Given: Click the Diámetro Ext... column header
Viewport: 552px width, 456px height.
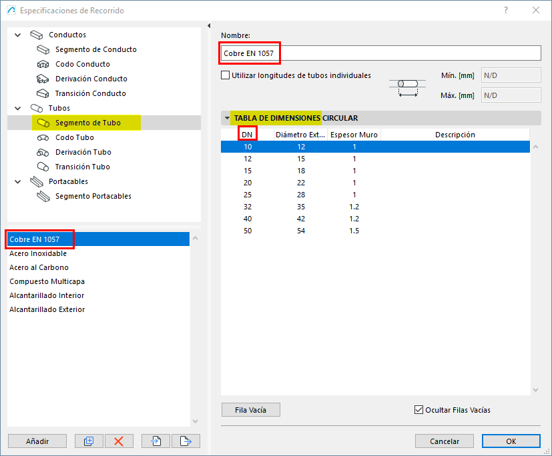Looking at the screenshot, I should 300,135.
